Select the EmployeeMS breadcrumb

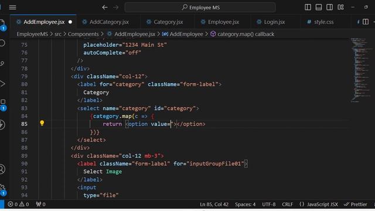tap(32, 34)
